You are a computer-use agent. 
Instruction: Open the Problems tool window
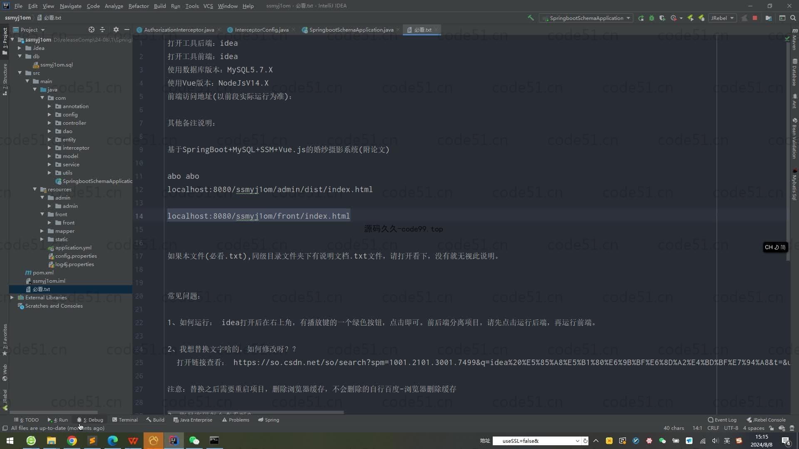pos(236,419)
